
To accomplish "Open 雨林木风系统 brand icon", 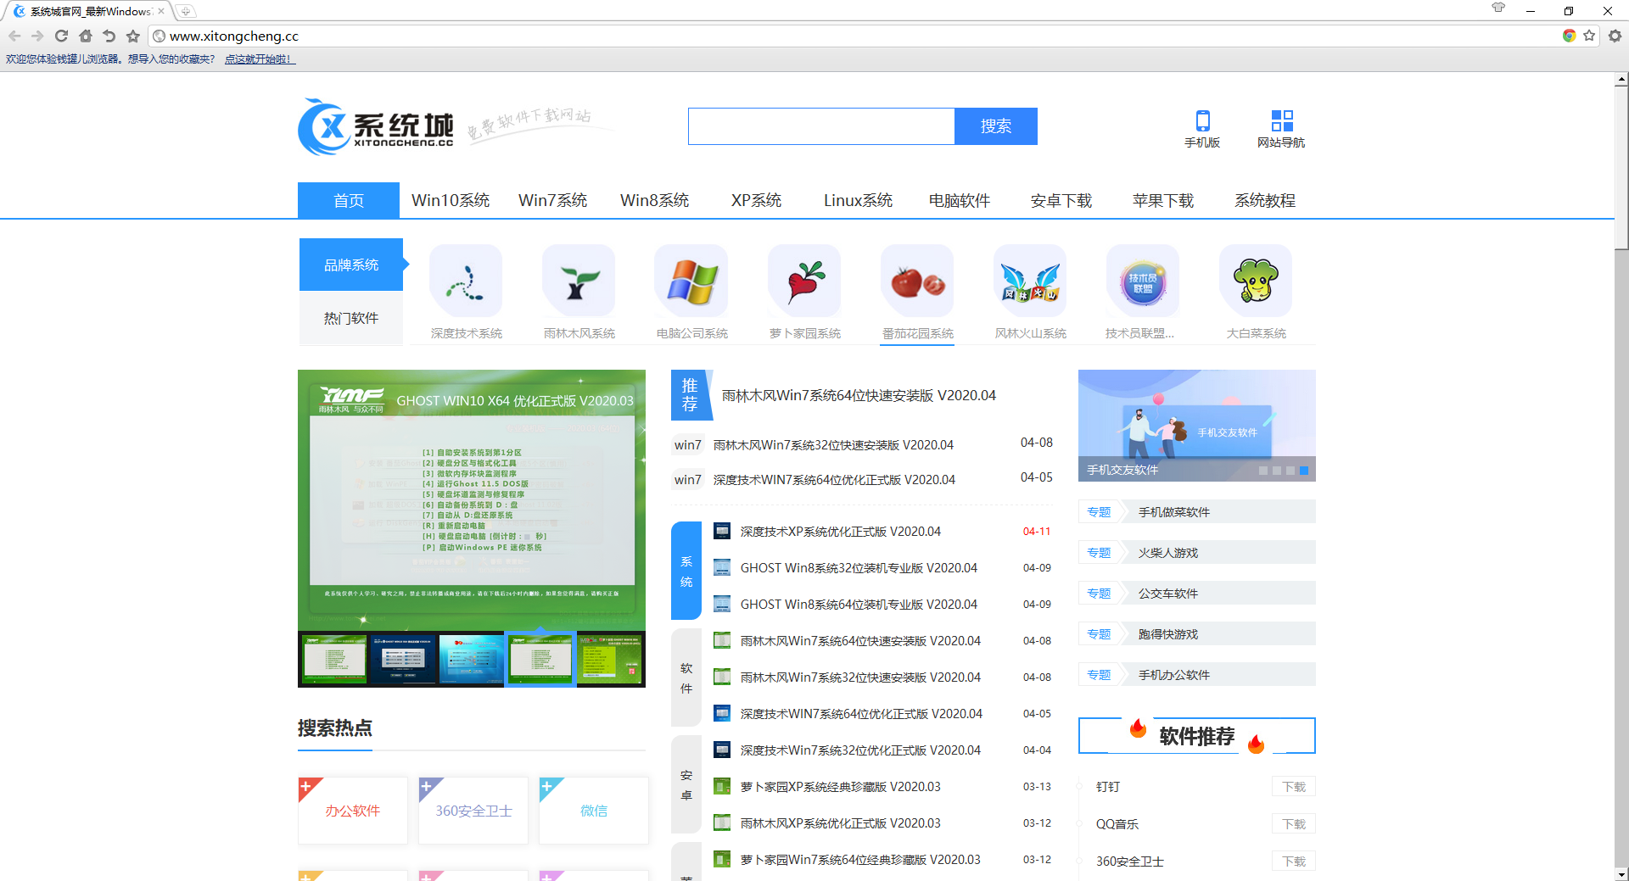I will pos(579,281).
